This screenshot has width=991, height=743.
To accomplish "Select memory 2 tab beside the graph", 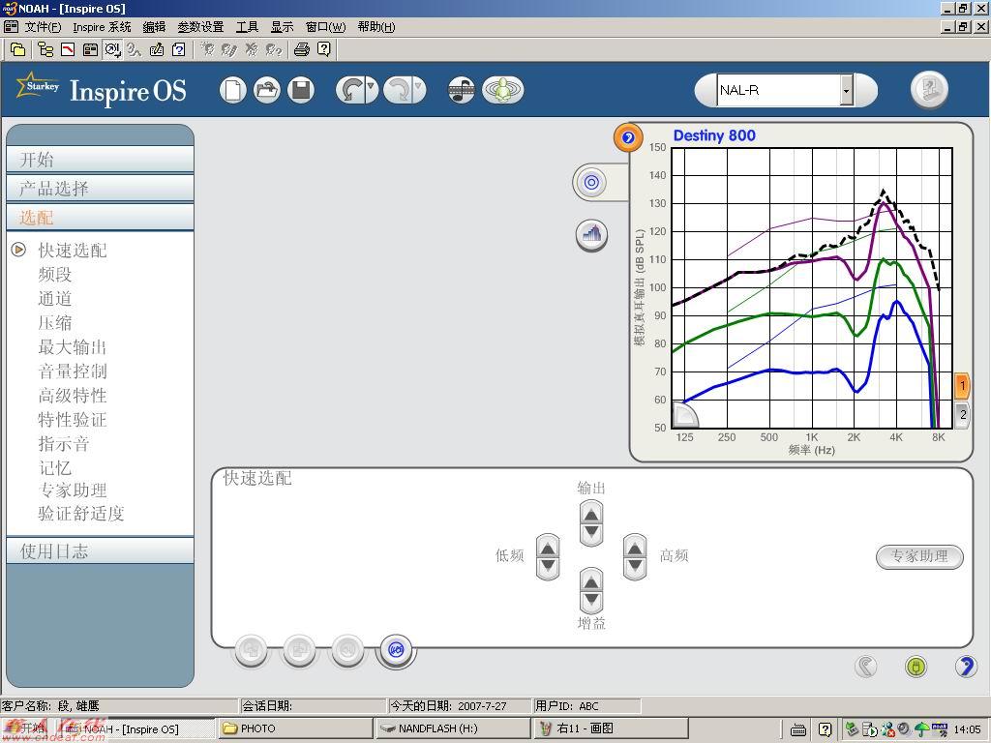I will point(962,415).
